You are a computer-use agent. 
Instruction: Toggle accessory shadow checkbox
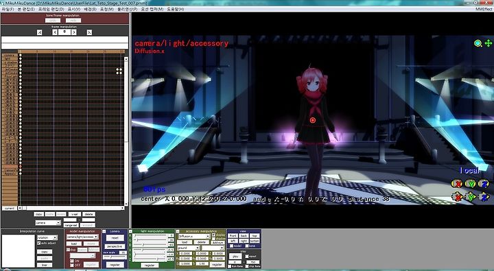coord(213,239)
